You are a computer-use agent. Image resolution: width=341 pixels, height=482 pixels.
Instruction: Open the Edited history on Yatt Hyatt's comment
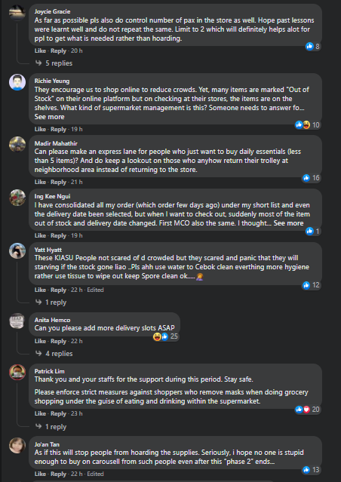click(x=96, y=290)
